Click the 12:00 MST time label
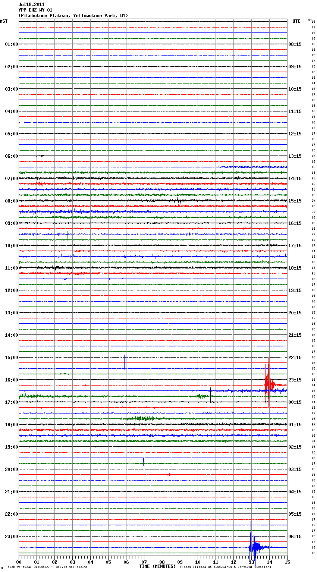The height and width of the screenshot is (572, 317). [x=11, y=290]
